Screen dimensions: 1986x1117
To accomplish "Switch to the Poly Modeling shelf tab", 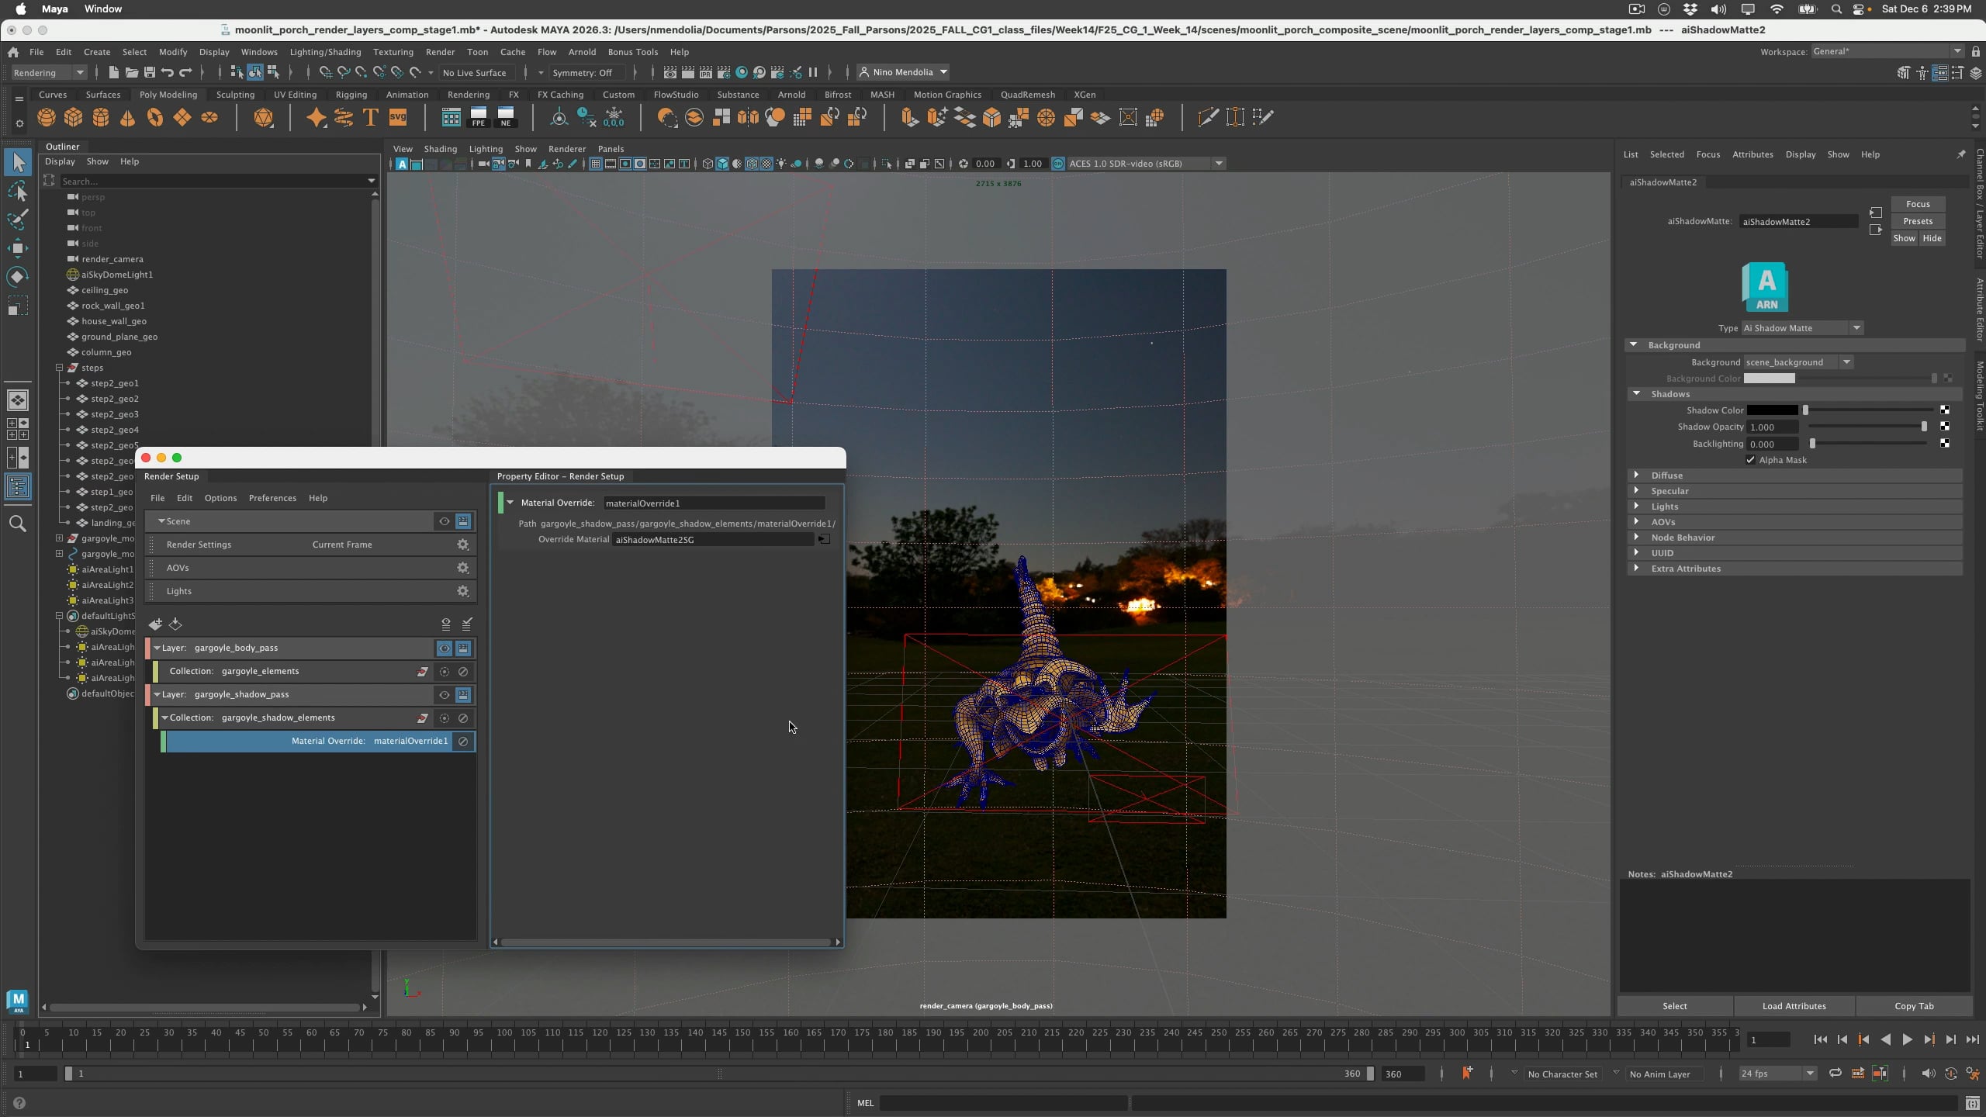I will click(168, 95).
